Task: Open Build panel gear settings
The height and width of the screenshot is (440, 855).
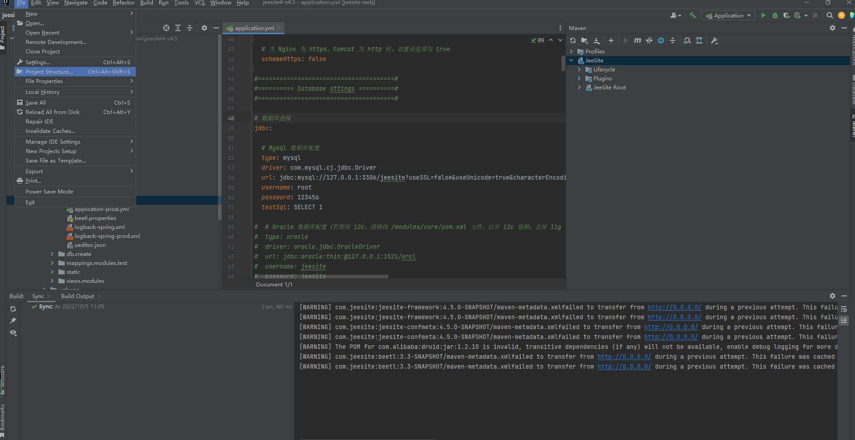Action: click(833, 296)
